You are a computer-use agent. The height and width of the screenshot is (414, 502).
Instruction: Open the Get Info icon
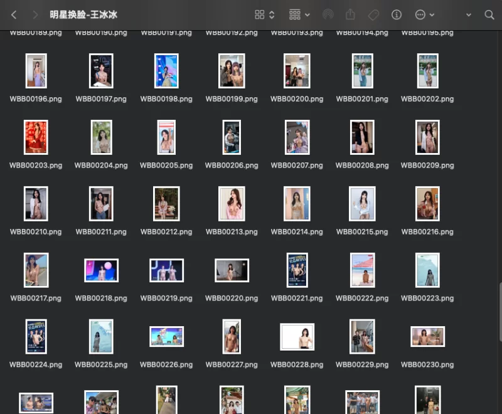coord(397,14)
